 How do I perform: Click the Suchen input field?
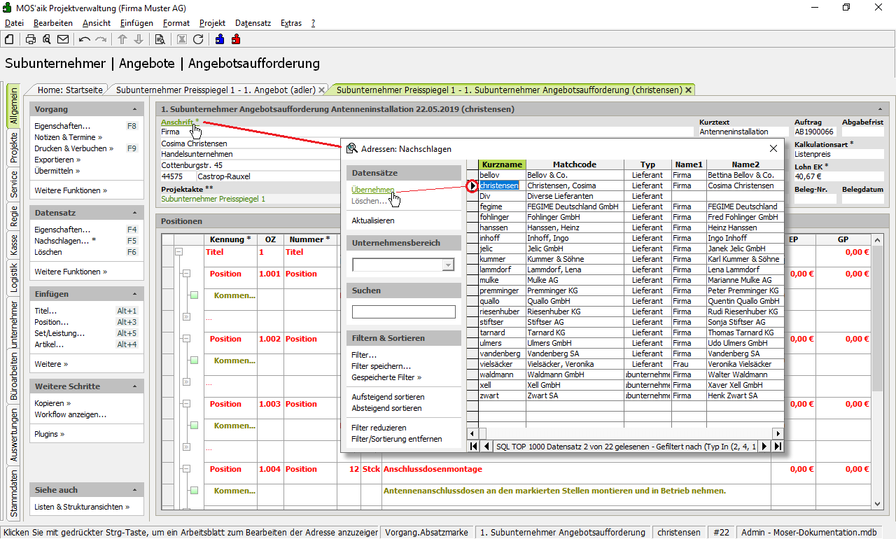coord(403,311)
